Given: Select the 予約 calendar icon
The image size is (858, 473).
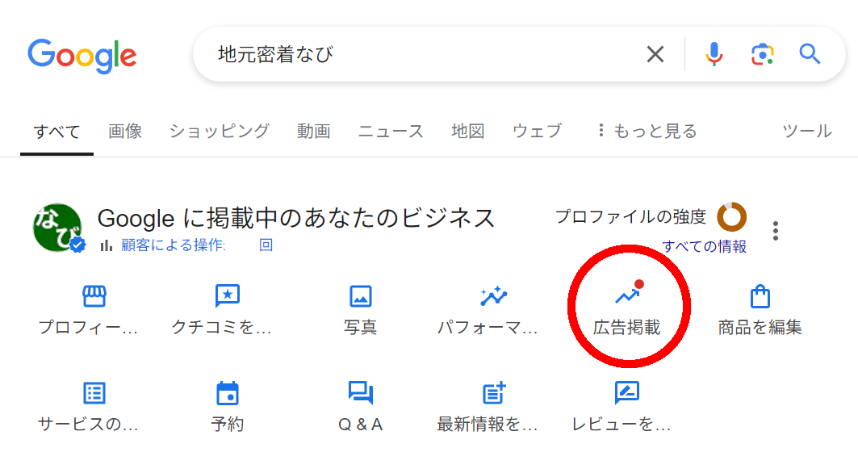Looking at the screenshot, I should (x=227, y=395).
